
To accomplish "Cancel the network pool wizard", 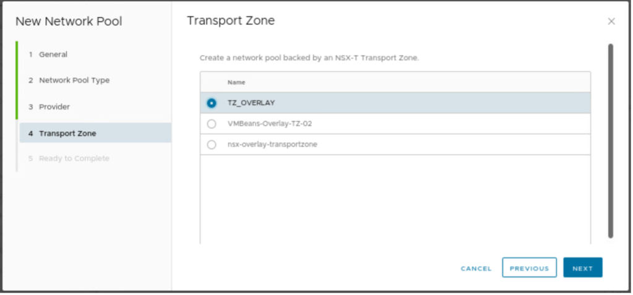I will coord(476,268).
